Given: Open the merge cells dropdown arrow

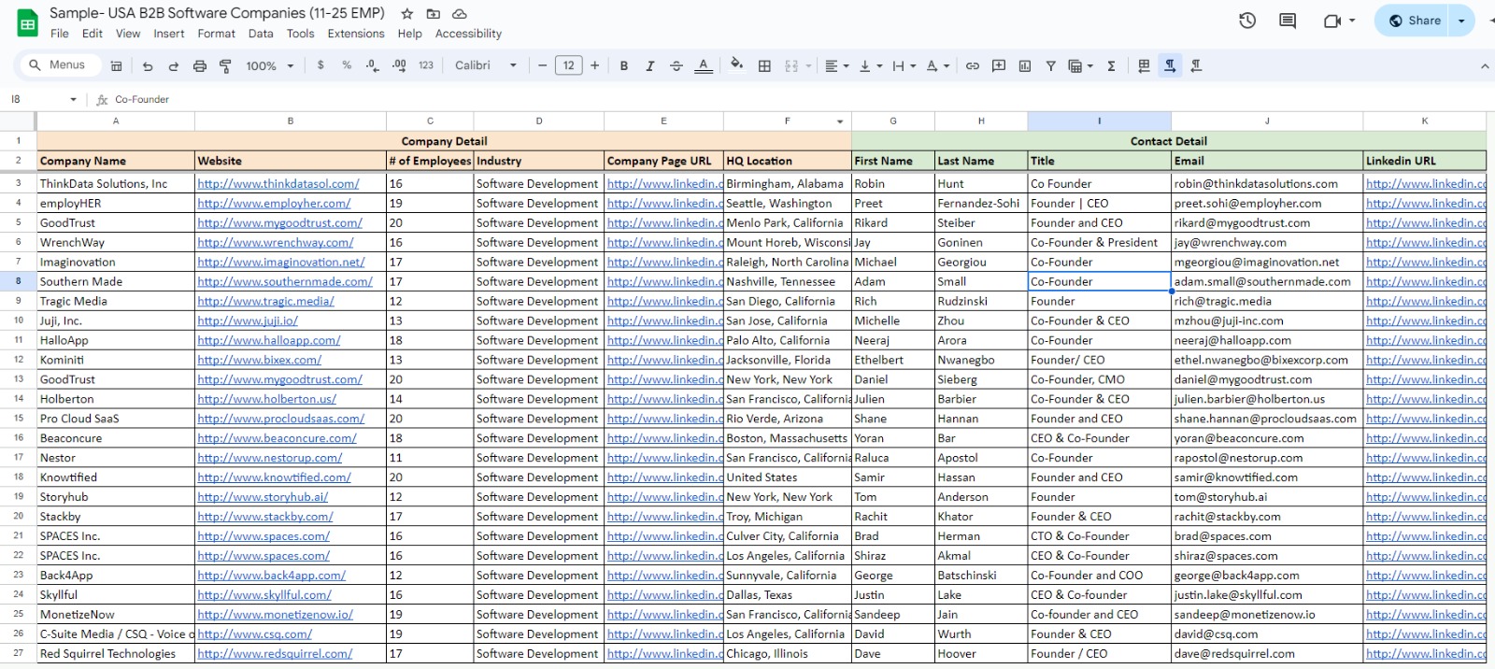Looking at the screenshot, I should pyautogui.click(x=808, y=65).
